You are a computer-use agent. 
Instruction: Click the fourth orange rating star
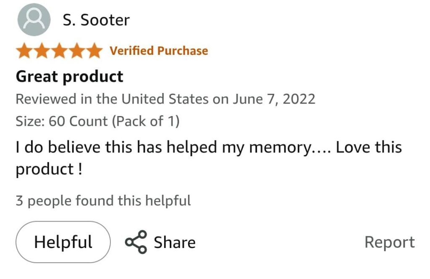click(x=76, y=51)
